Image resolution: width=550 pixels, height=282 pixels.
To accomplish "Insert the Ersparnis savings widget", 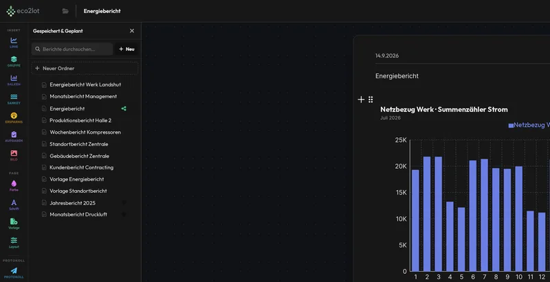I will pos(14,118).
